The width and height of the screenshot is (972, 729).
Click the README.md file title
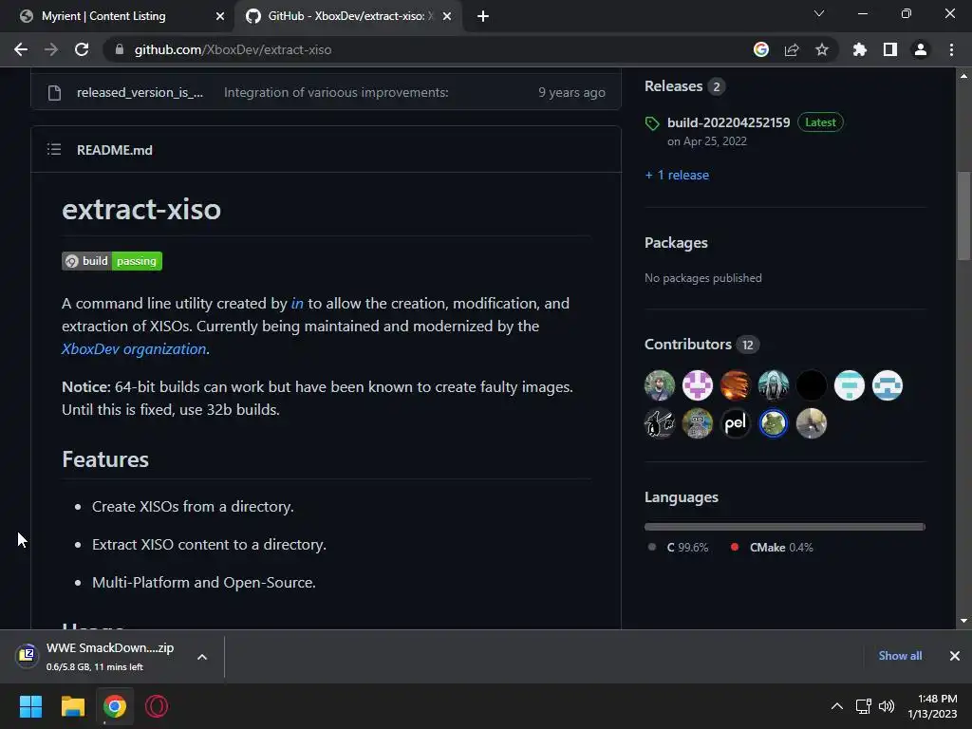(115, 150)
